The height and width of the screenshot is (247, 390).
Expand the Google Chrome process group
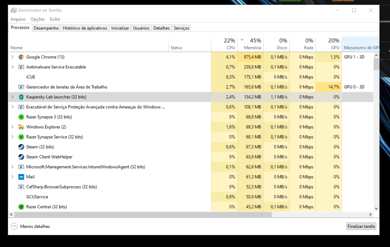12,57
